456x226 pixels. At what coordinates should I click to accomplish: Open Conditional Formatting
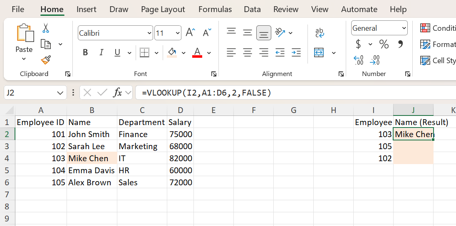438,28
